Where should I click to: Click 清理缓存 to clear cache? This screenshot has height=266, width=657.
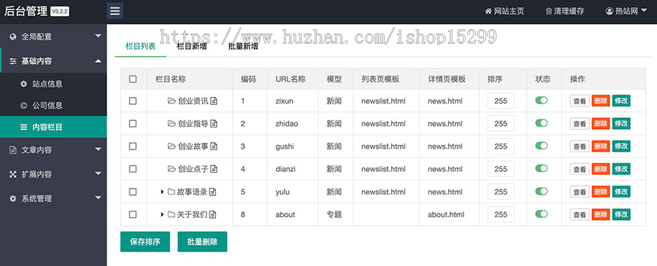click(565, 11)
